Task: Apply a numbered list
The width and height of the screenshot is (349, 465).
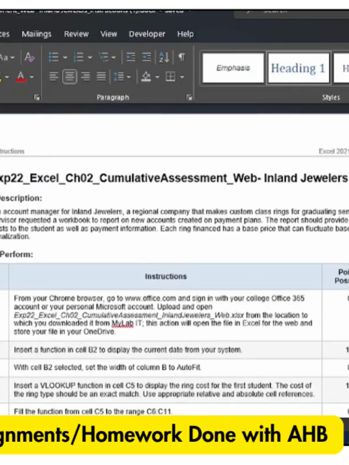Action: click(79, 57)
